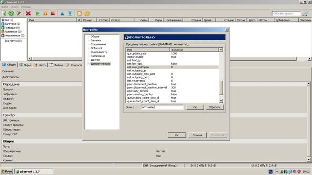Switch to the Общее info tab

[9, 65]
